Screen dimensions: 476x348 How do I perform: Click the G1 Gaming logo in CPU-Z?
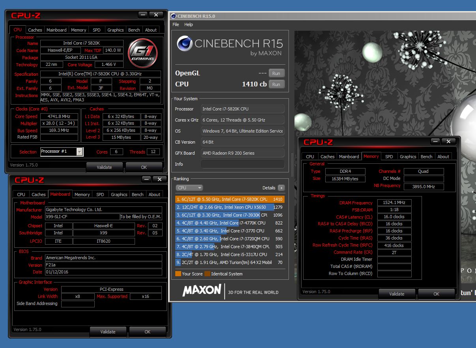pos(143,53)
